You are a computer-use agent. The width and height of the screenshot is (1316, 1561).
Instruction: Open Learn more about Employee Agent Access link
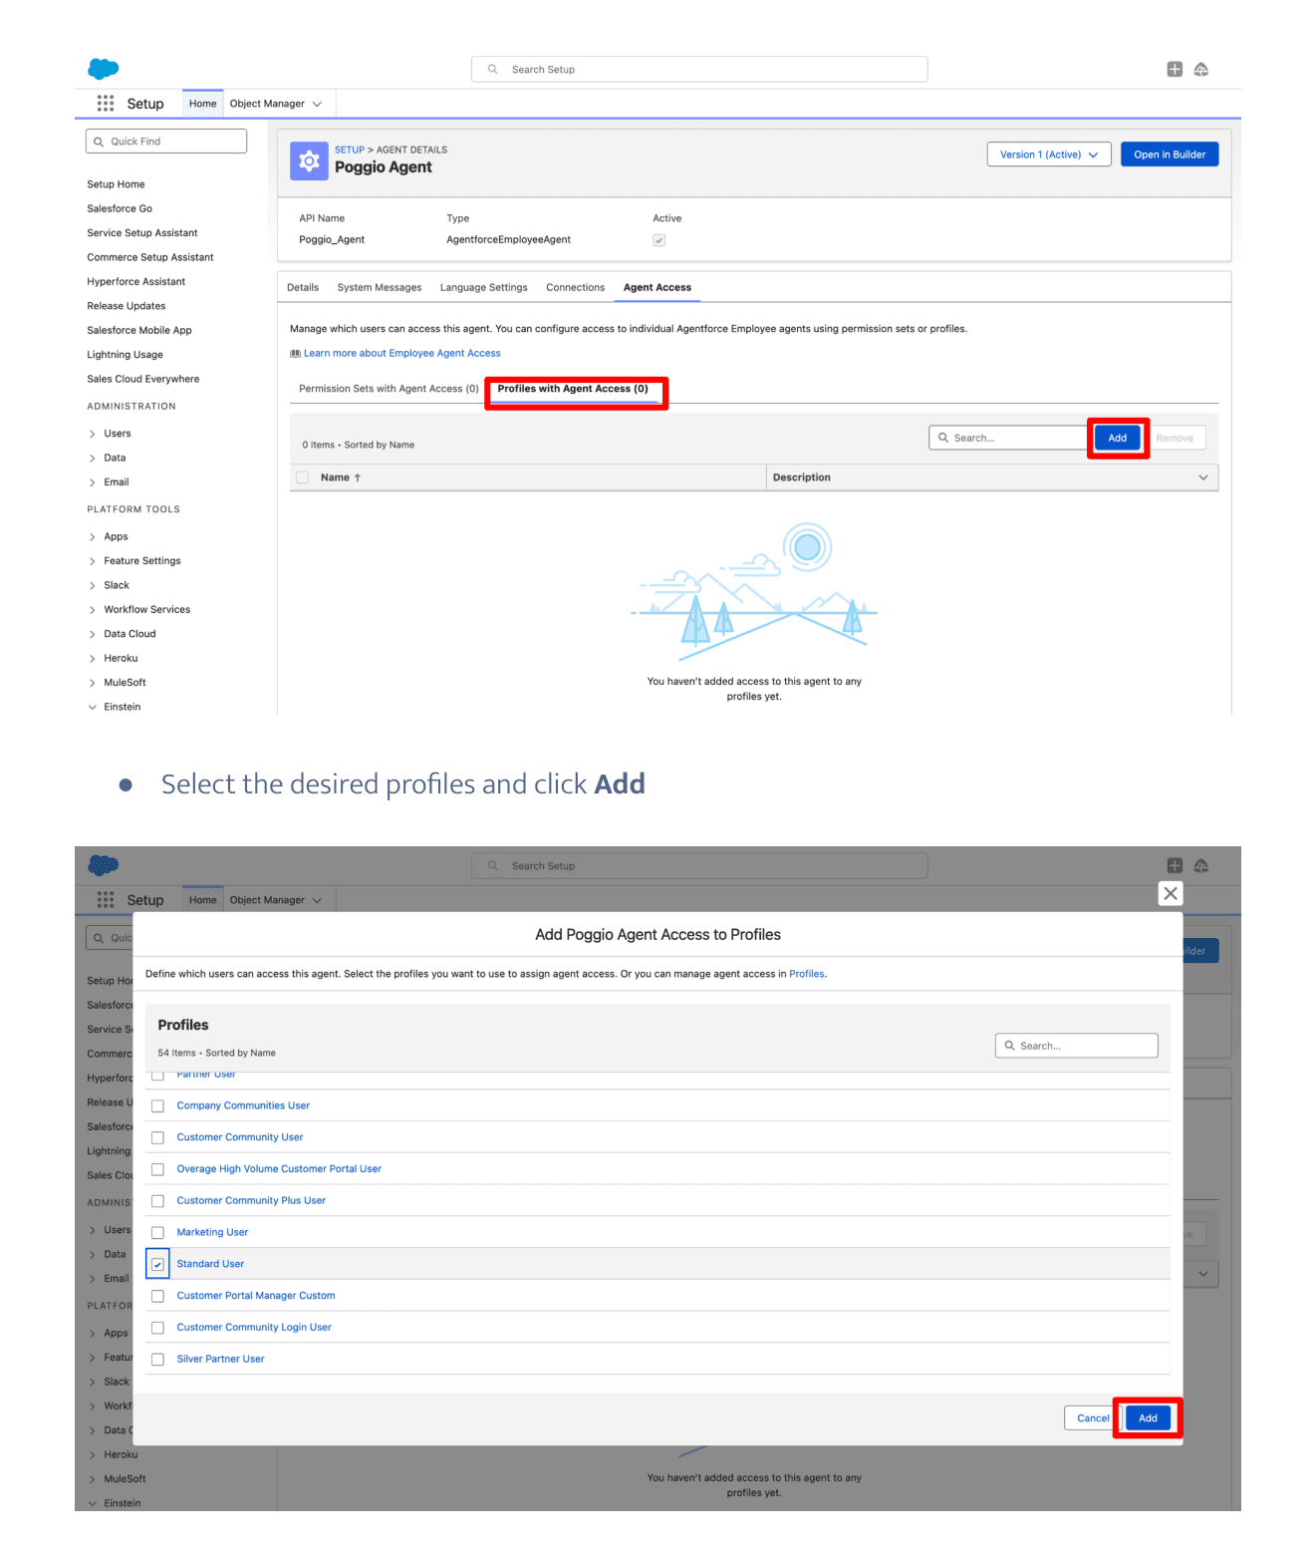point(402,354)
